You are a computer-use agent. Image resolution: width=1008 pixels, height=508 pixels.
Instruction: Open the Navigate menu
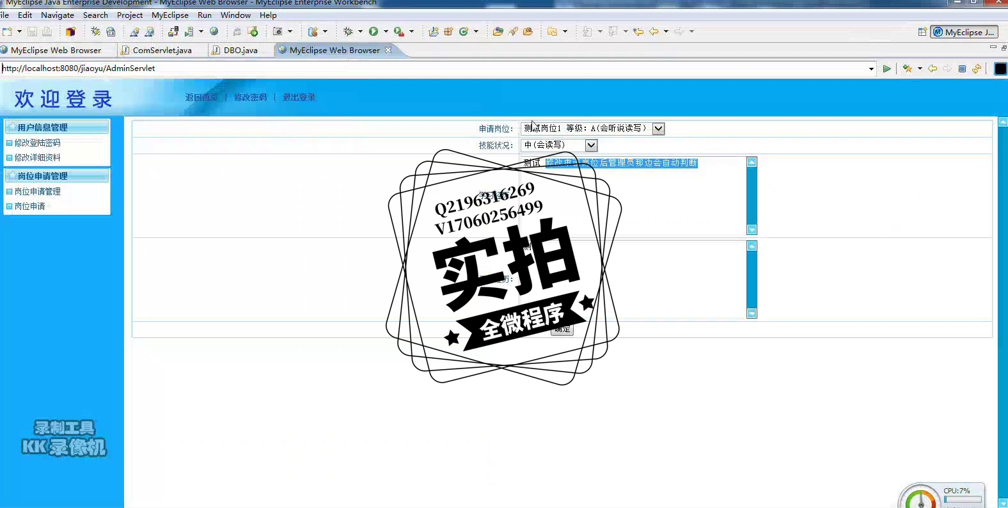(58, 15)
